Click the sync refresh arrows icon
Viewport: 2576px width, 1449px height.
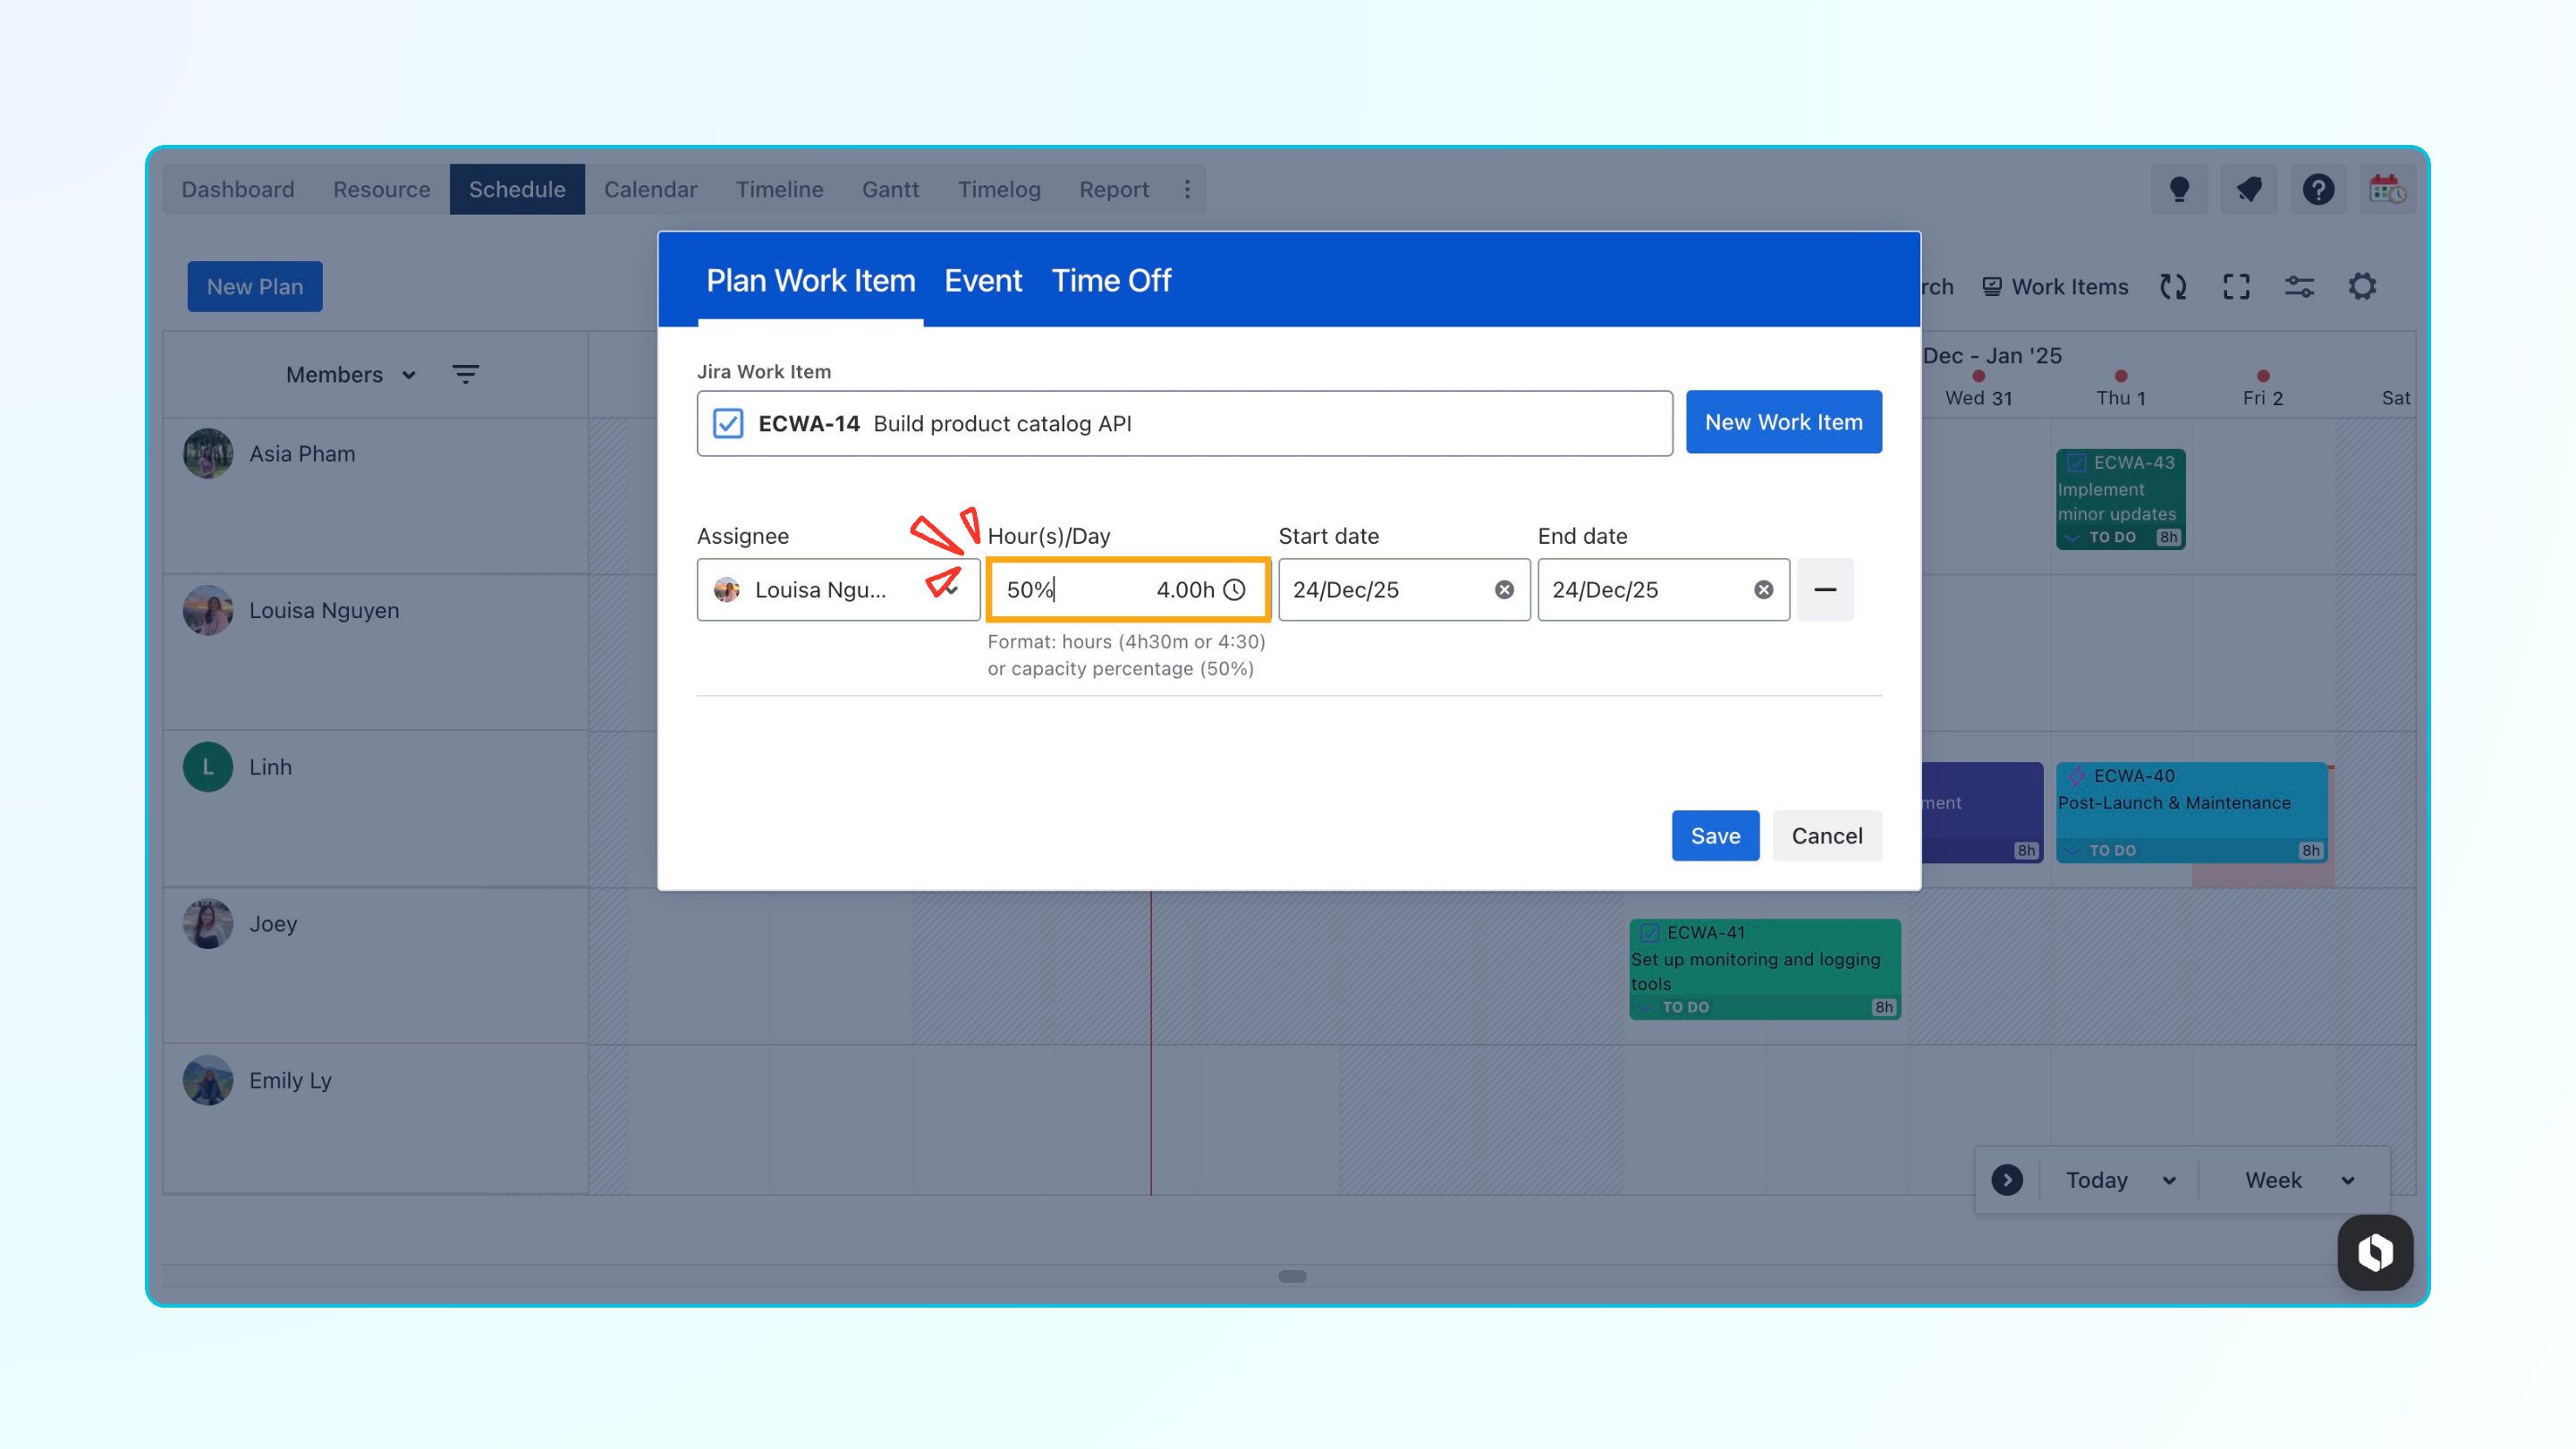tap(2173, 287)
